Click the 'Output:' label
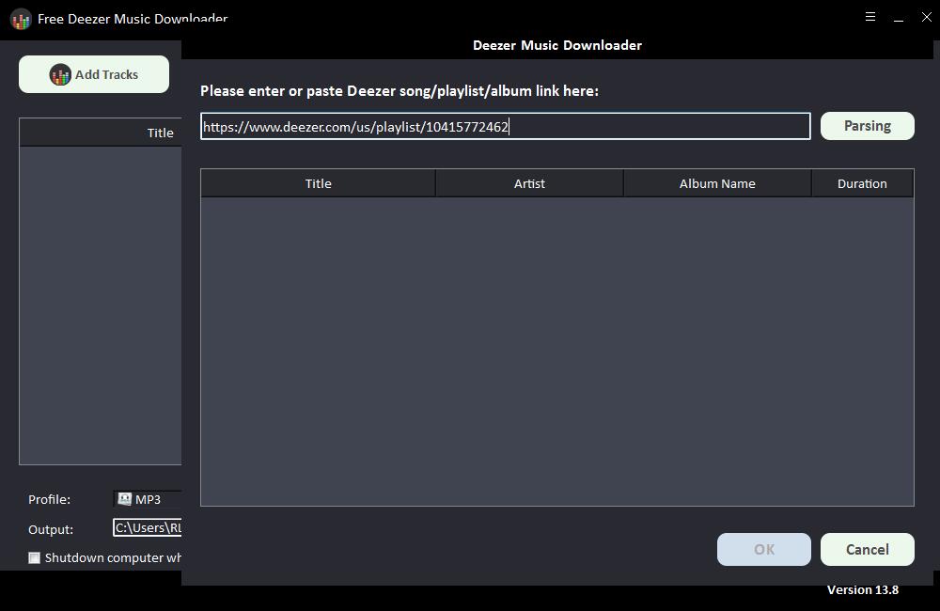 (x=51, y=529)
